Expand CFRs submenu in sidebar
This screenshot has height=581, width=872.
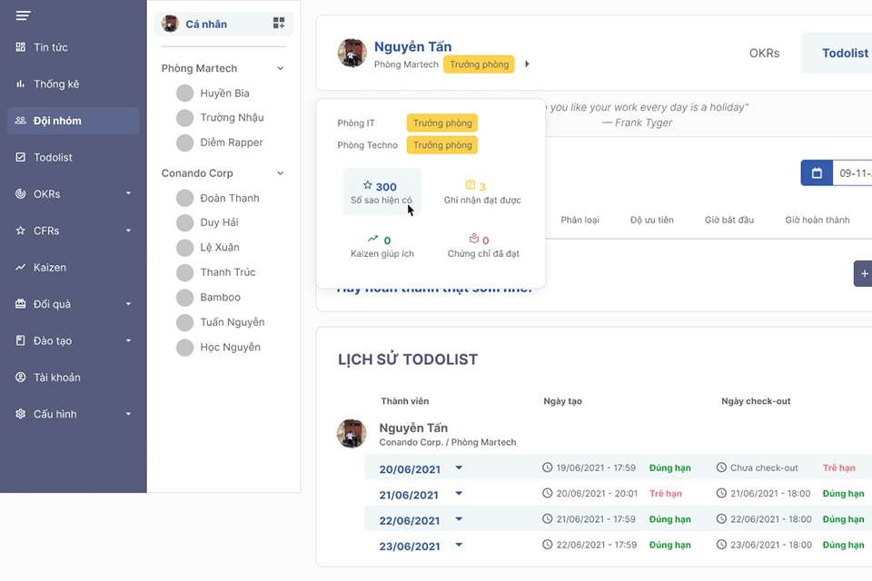(128, 231)
